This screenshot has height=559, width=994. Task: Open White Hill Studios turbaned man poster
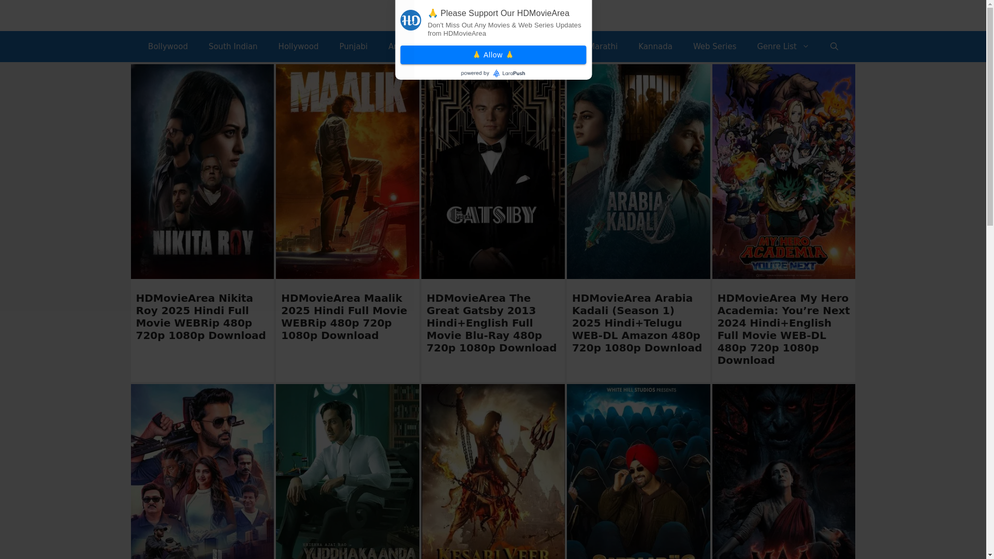(x=638, y=472)
